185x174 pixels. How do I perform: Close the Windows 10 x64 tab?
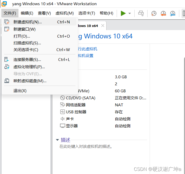pyautogui.click(x=103, y=26)
